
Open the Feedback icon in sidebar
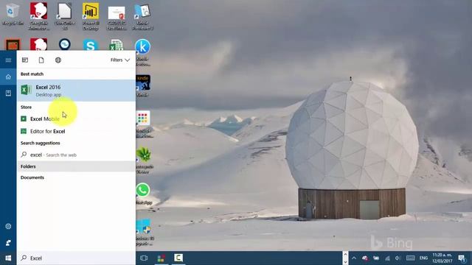tap(8, 242)
